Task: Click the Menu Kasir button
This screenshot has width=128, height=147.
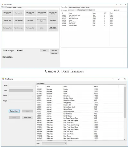Action: click(27, 117)
